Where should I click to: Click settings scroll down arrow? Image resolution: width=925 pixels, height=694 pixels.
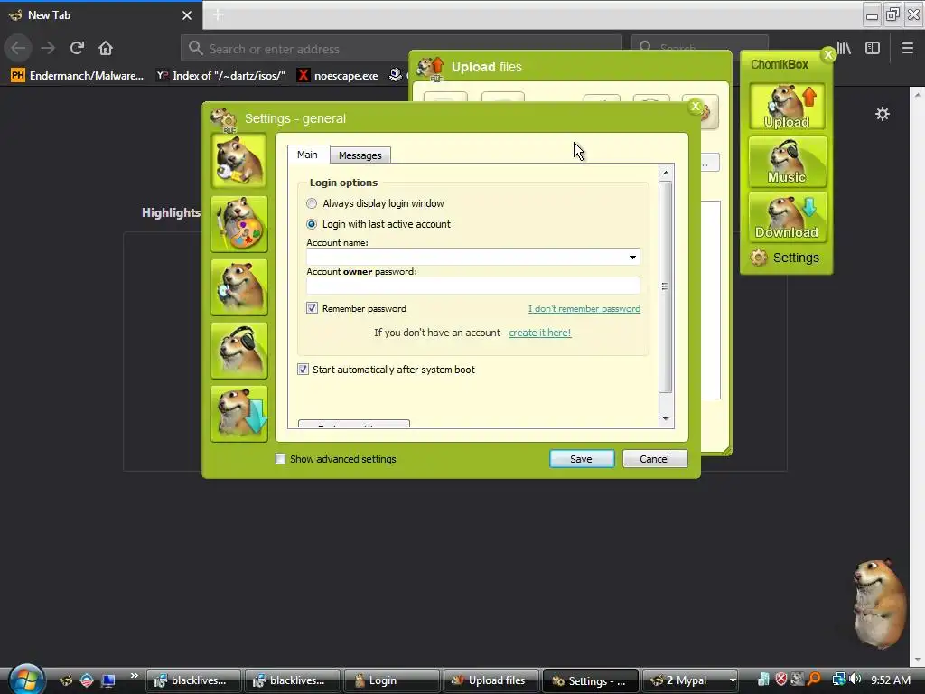click(x=666, y=418)
